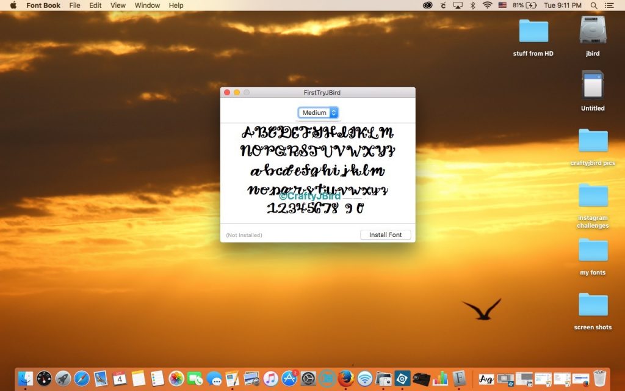Image resolution: width=625 pixels, height=391 pixels.
Task: Click the Install Font button
Action: (x=386, y=235)
